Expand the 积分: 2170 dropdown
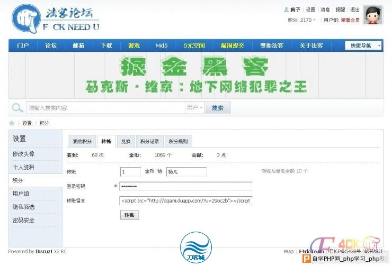 coord(302,20)
